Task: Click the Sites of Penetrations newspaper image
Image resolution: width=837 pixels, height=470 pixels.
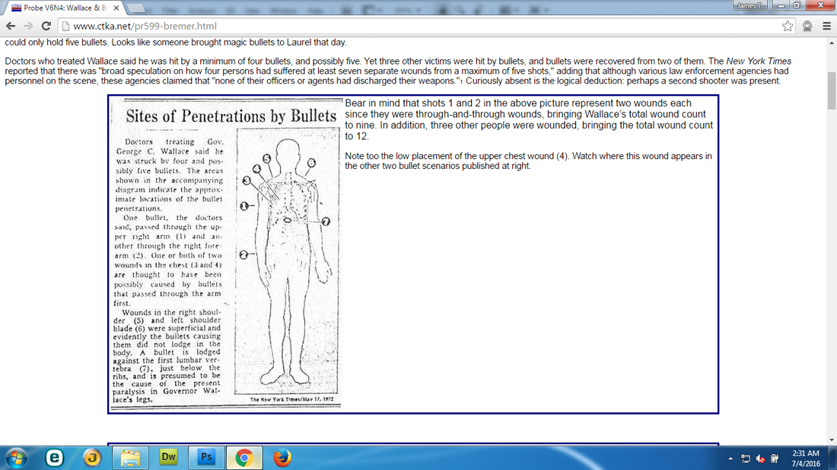Action: tap(225, 254)
